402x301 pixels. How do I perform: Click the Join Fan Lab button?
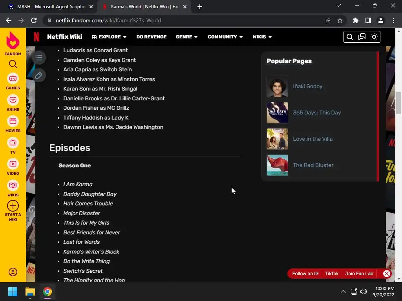pos(359,274)
